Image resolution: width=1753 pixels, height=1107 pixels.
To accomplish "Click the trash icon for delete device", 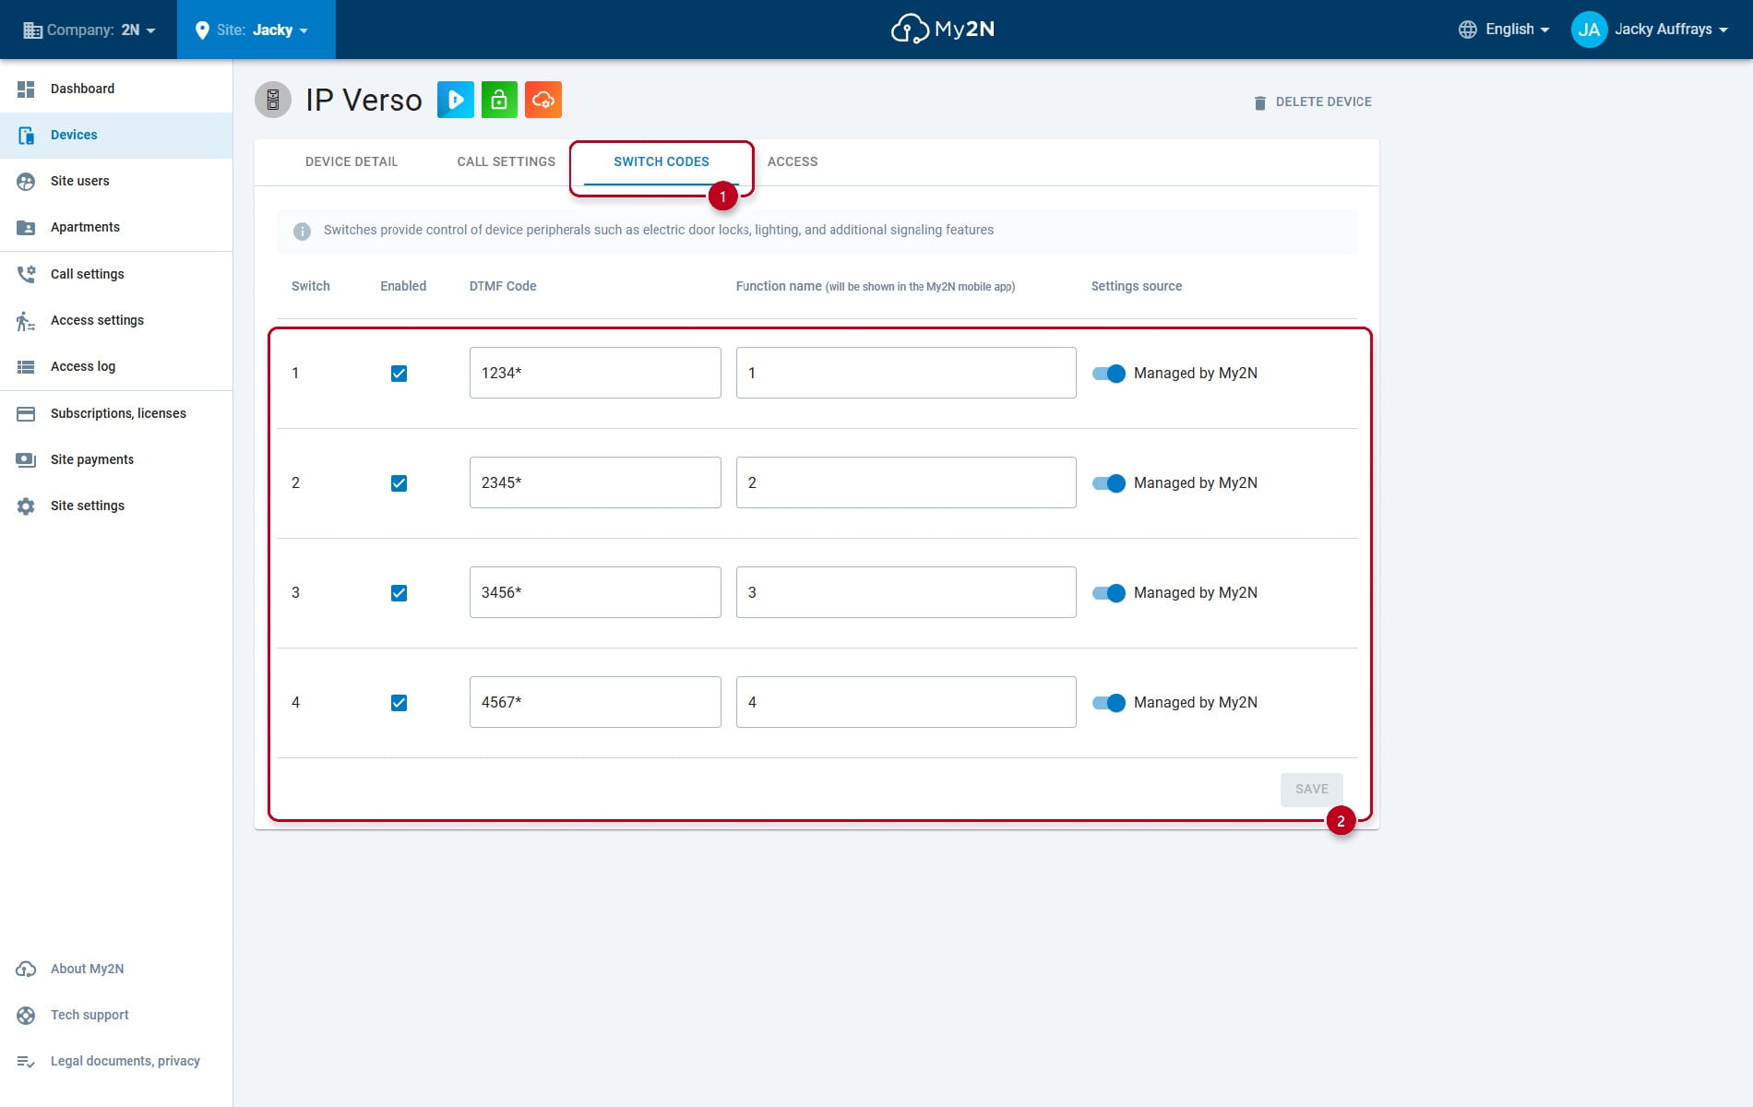I will pos(1260,102).
